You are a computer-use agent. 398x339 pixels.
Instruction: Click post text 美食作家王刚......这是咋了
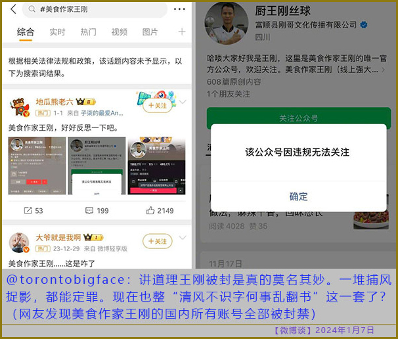[x=52, y=263]
